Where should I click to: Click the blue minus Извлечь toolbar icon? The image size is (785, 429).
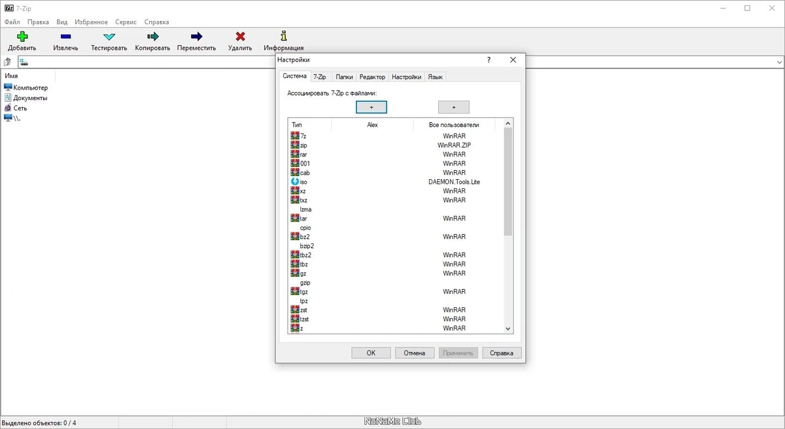65,37
